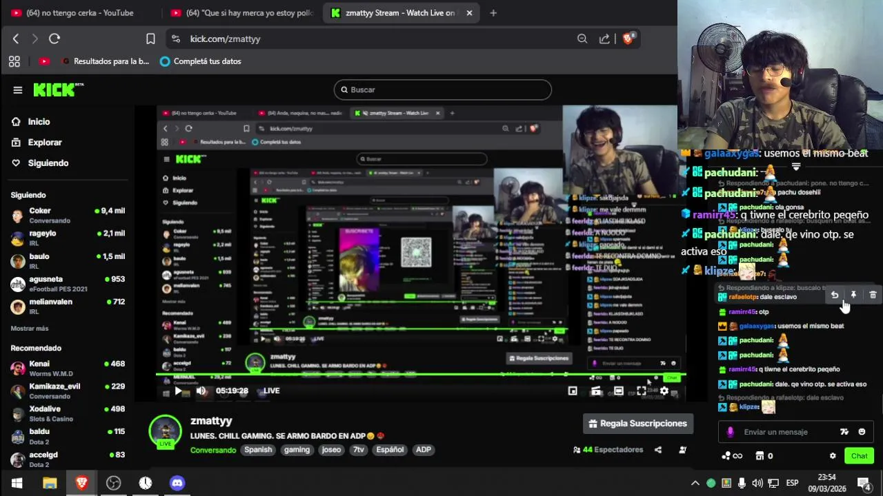Mute the stream volume speaker icon
The image size is (883, 496).
coord(201,391)
